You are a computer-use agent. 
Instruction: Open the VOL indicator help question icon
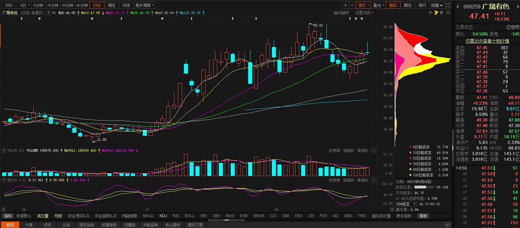4,151
